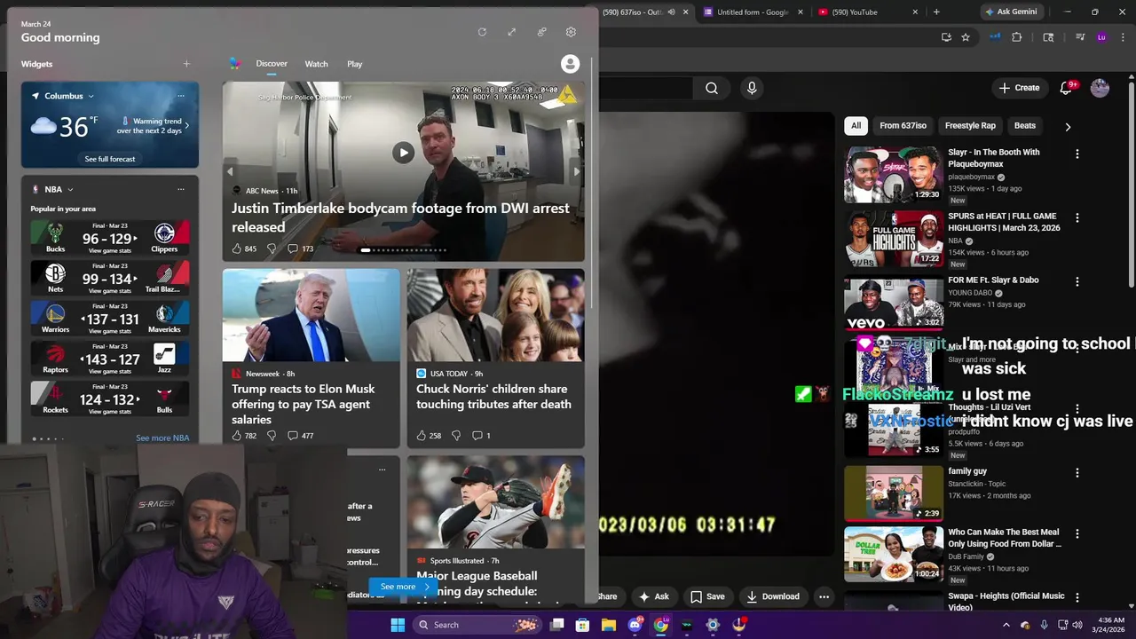Open options for SPURS at HEAT video
This screenshot has height=639, width=1136.
1077,217
